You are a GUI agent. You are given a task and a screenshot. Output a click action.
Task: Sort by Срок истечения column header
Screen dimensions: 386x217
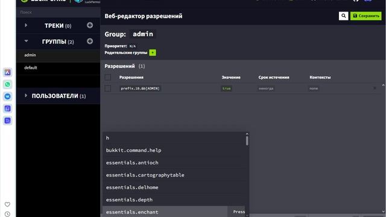(274, 77)
